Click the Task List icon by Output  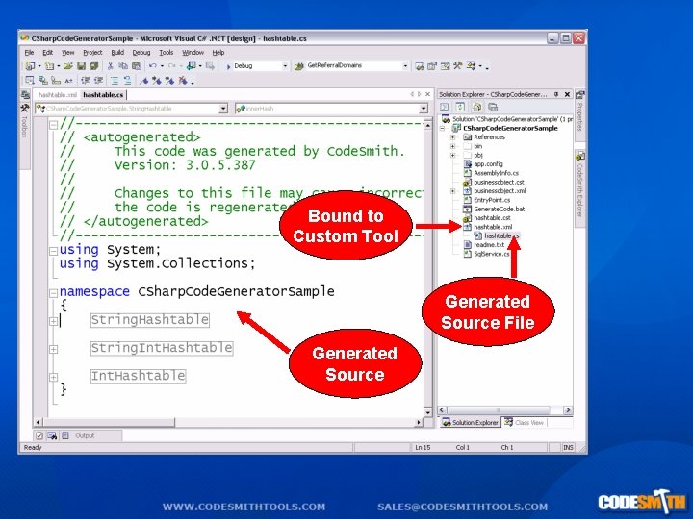pos(38,435)
